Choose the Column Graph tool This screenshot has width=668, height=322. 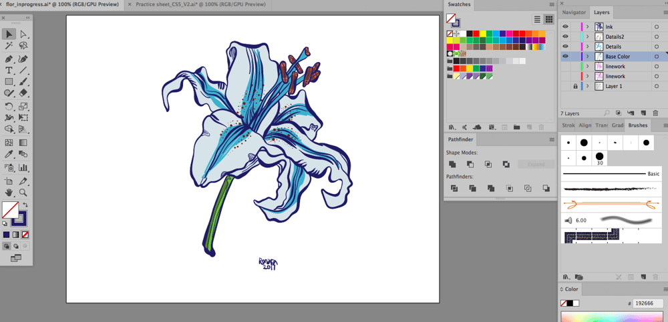point(23,167)
